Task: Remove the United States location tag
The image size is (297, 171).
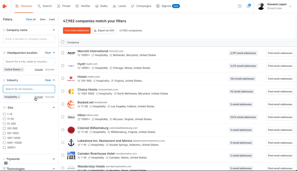Action: (x=22, y=70)
